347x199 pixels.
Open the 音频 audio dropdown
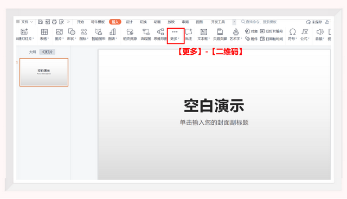pyautogui.click(x=320, y=35)
